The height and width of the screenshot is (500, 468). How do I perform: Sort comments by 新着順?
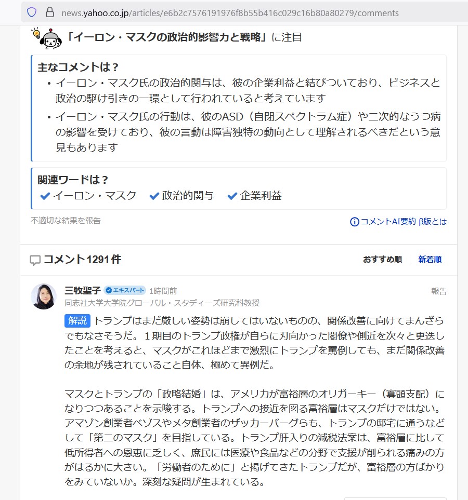(430, 259)
